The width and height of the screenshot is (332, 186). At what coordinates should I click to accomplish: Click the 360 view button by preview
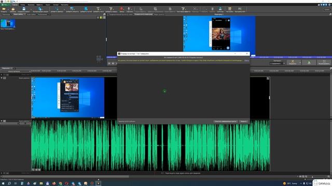[x=309, y=63]
